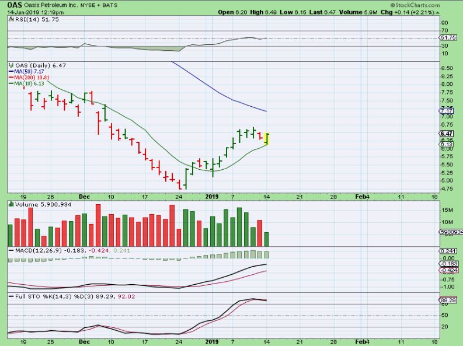Click the boxed 51.75 RSI axis label
This screenshot has height=346, width=463.
coord(448,37)
